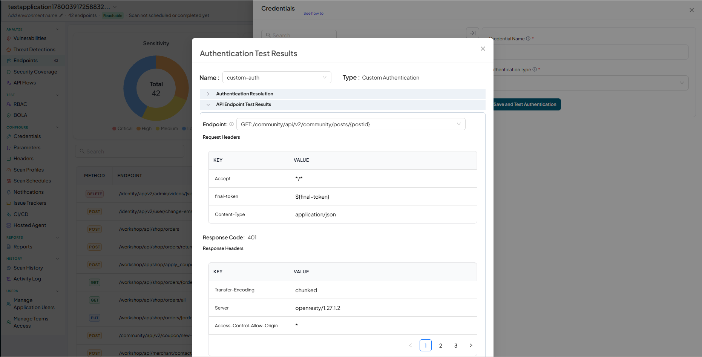
Task: Click the Critical legend color dot
Action: pos(114,129)
